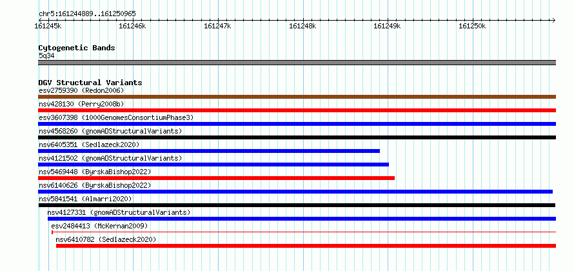Image resolution: width=574 pixels, height=271 pixels.
Task: Click the 161245k ruler tick label
Action: [x=48, y=26]
